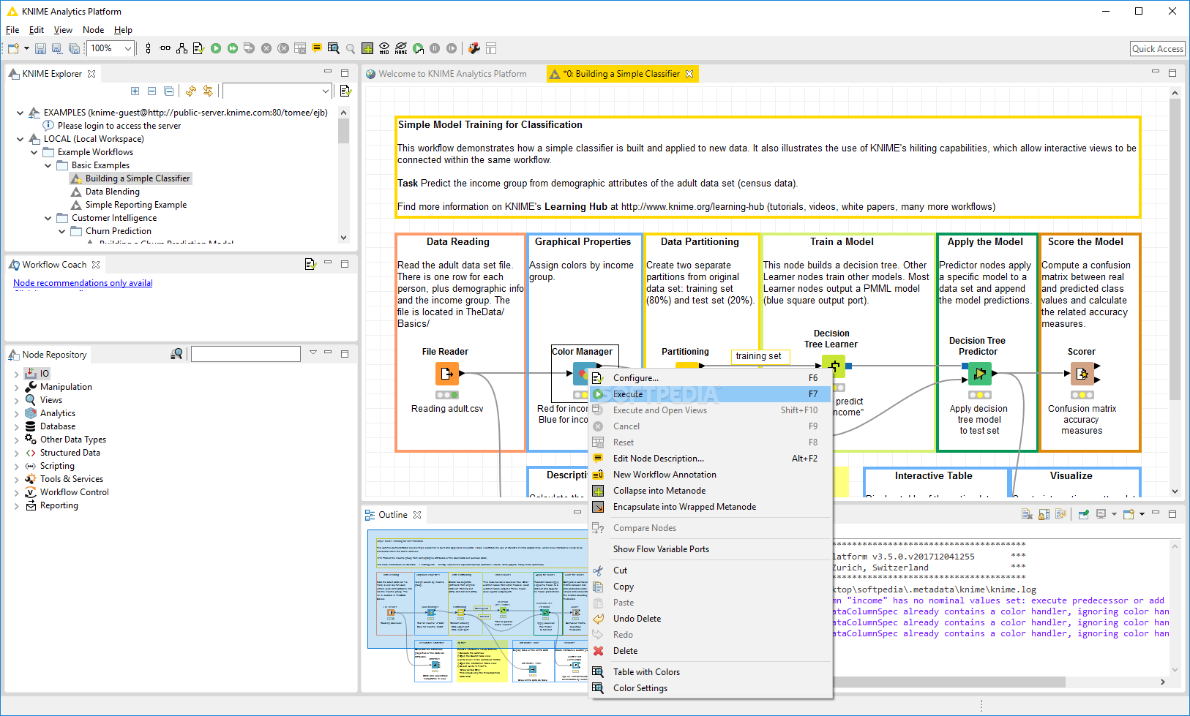The width and height of the screenshot is (1190, 716).
Task: Open the 100% zoom level dropdown
Action: click(127, 48)
